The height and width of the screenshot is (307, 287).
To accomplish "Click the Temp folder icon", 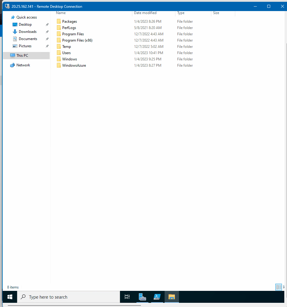I will coord(59,46).
